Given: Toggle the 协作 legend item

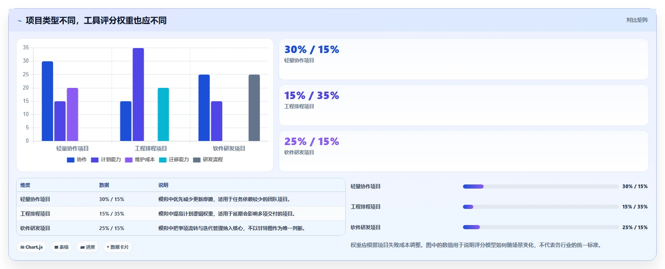Looking at the screenshot, I should pyautogui.click(x=77, y=160).
